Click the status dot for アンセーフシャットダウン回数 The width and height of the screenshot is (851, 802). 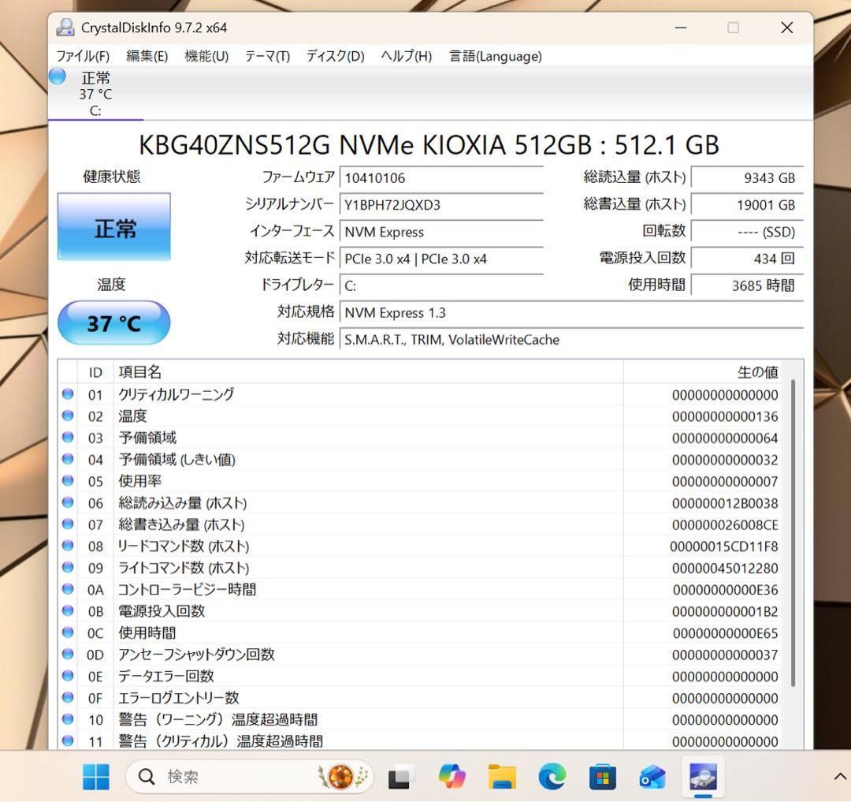[68, 654]
